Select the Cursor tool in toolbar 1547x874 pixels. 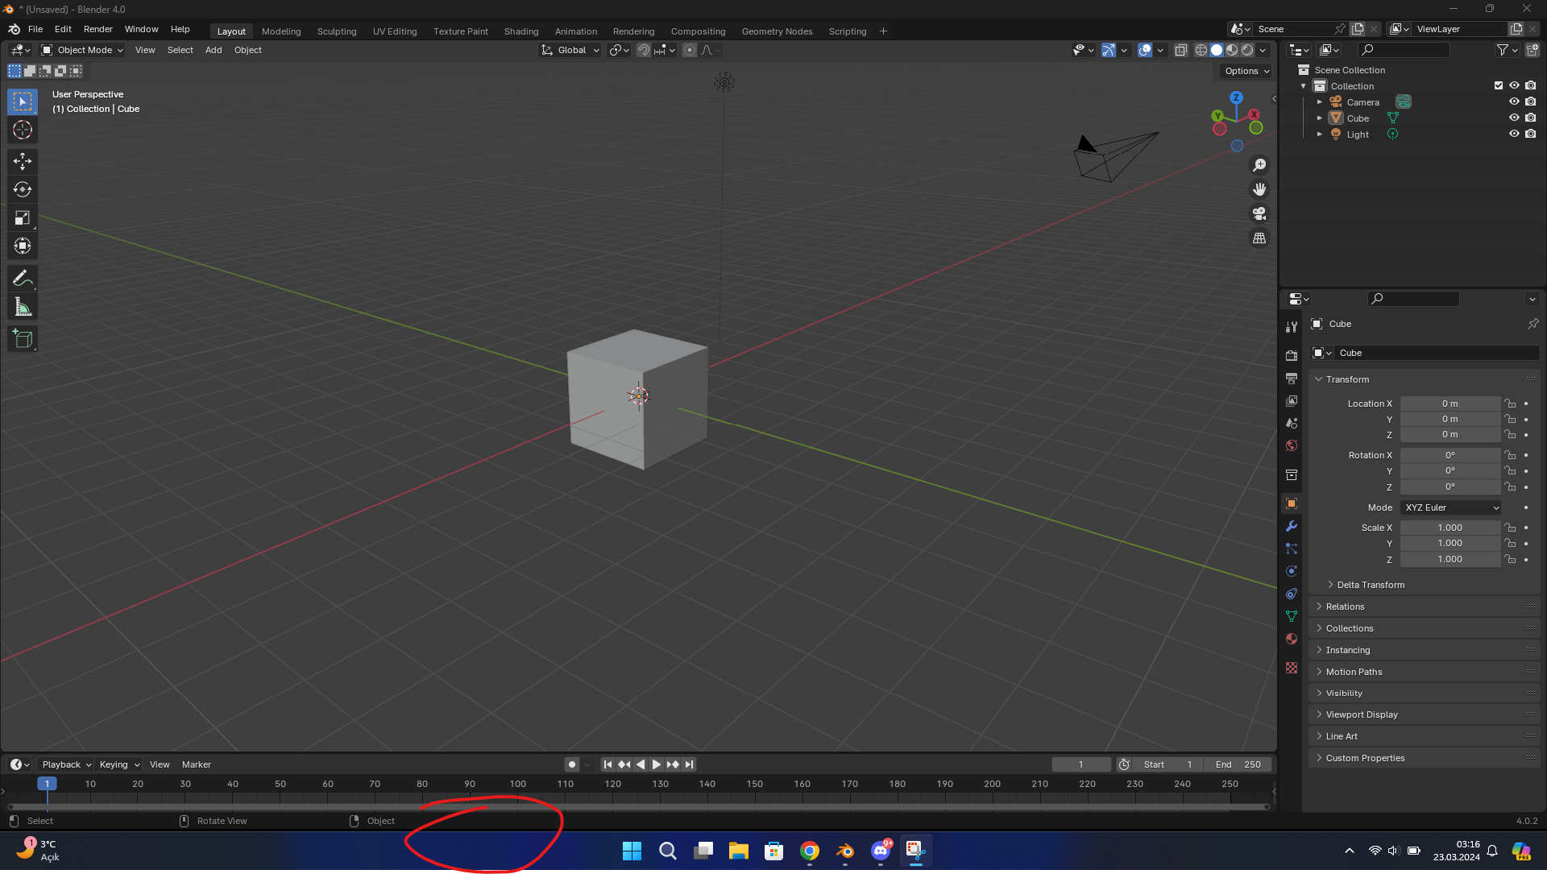click(23, 130)
